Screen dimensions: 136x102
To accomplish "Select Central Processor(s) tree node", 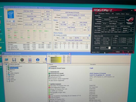I will [16, 66].
